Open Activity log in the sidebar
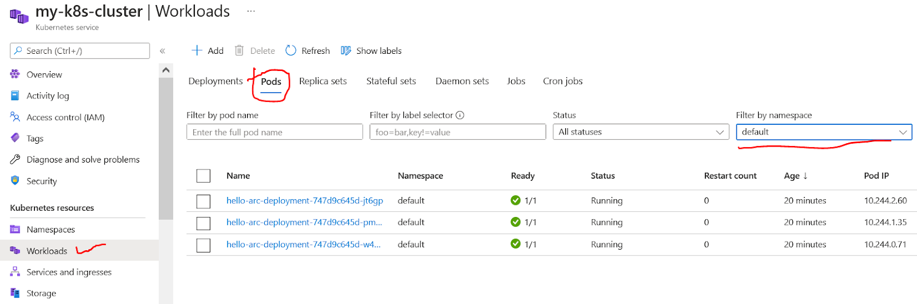 tap(48, 96)
